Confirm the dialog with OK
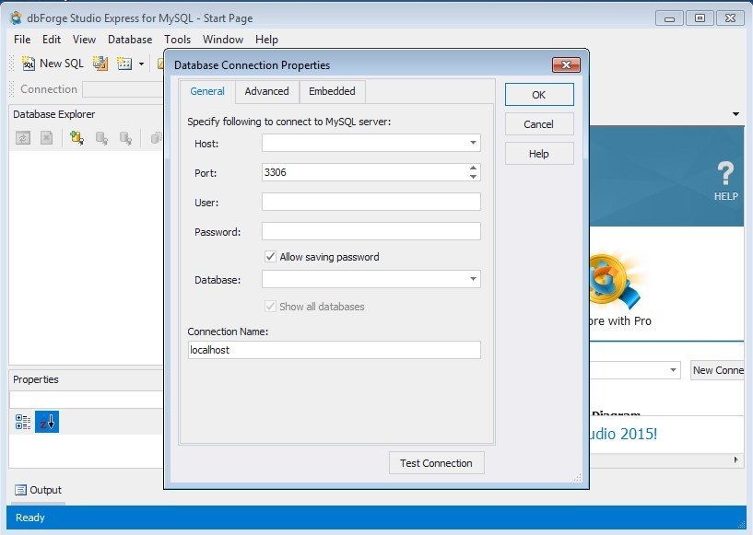Viewport: 753px width, 535px height. (x=539, y=95)
